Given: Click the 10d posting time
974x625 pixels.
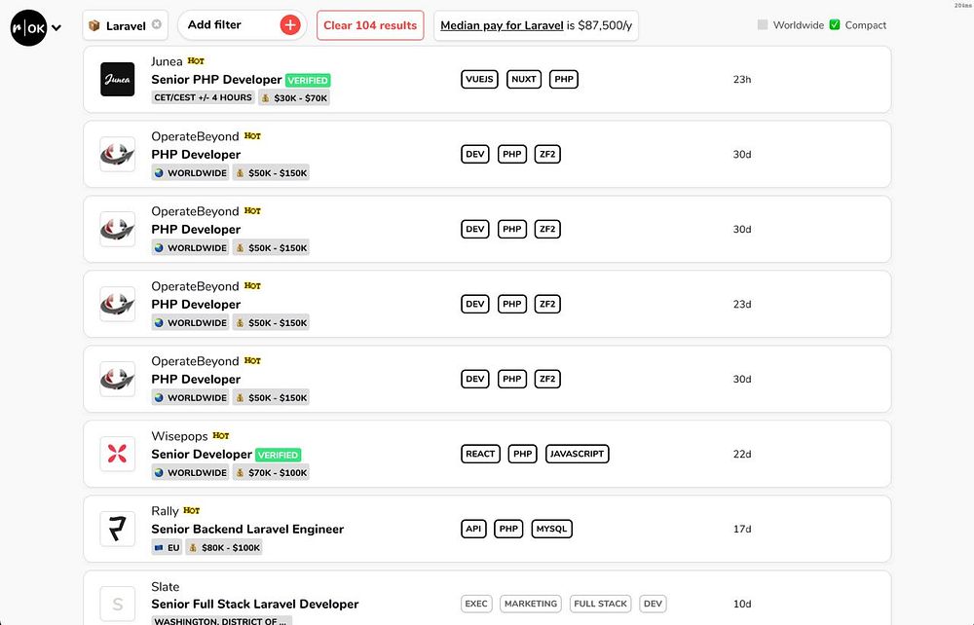Looking at the screenshot, I should coord(741,604).
